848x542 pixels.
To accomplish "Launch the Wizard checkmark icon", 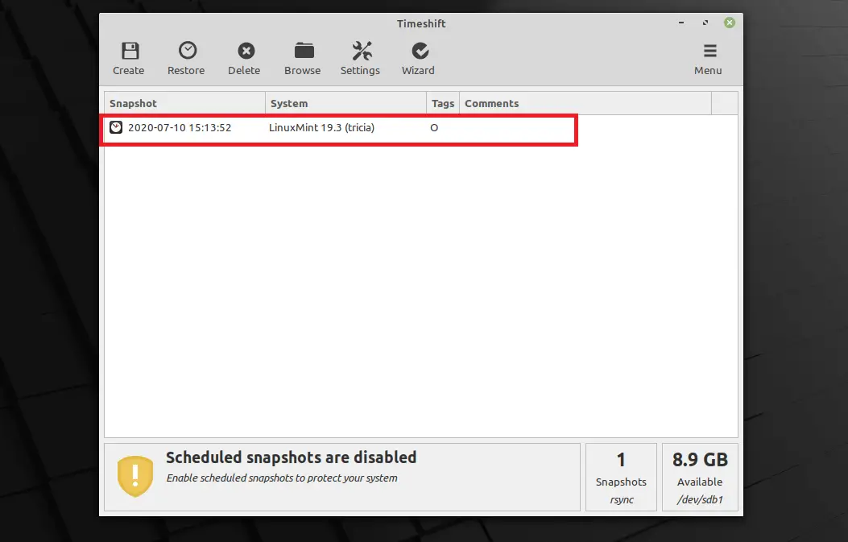I will (x=420, y=51).
